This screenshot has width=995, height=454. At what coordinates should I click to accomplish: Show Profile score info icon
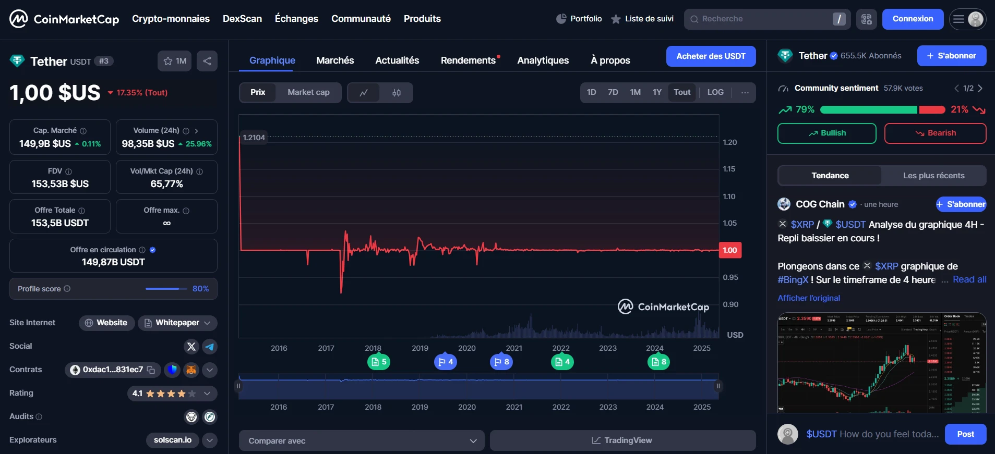tap(67, 289)
